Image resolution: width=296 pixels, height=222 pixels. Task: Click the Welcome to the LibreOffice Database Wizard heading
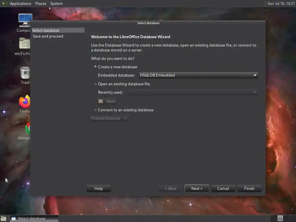tap(130, 37)
